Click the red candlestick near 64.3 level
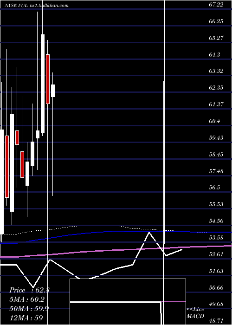The image size is (232, 325). 48,79
